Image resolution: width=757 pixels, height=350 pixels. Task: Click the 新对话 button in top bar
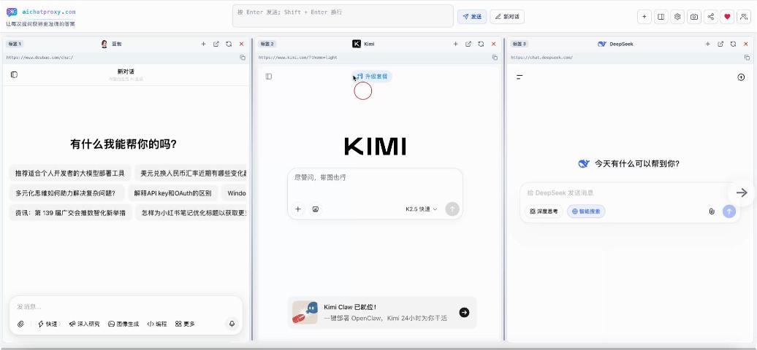(x=507, y=16)
